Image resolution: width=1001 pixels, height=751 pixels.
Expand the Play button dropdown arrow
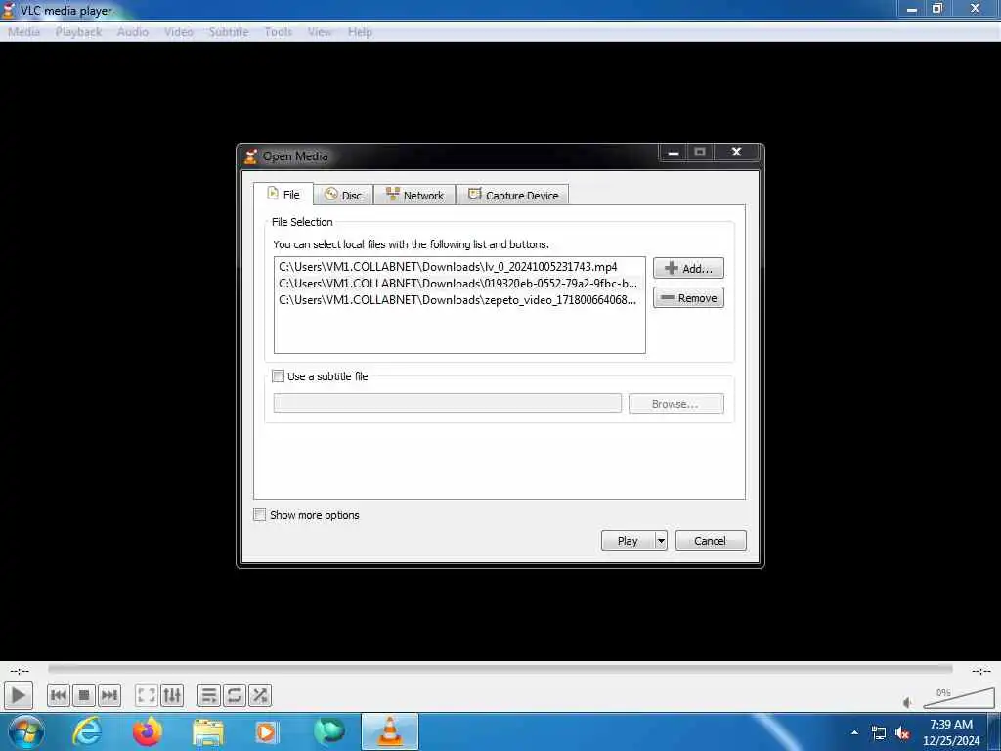[x=661, y=540]
